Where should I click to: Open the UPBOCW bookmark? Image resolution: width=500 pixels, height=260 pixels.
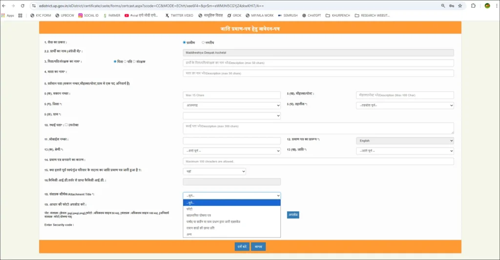(65, 15)
